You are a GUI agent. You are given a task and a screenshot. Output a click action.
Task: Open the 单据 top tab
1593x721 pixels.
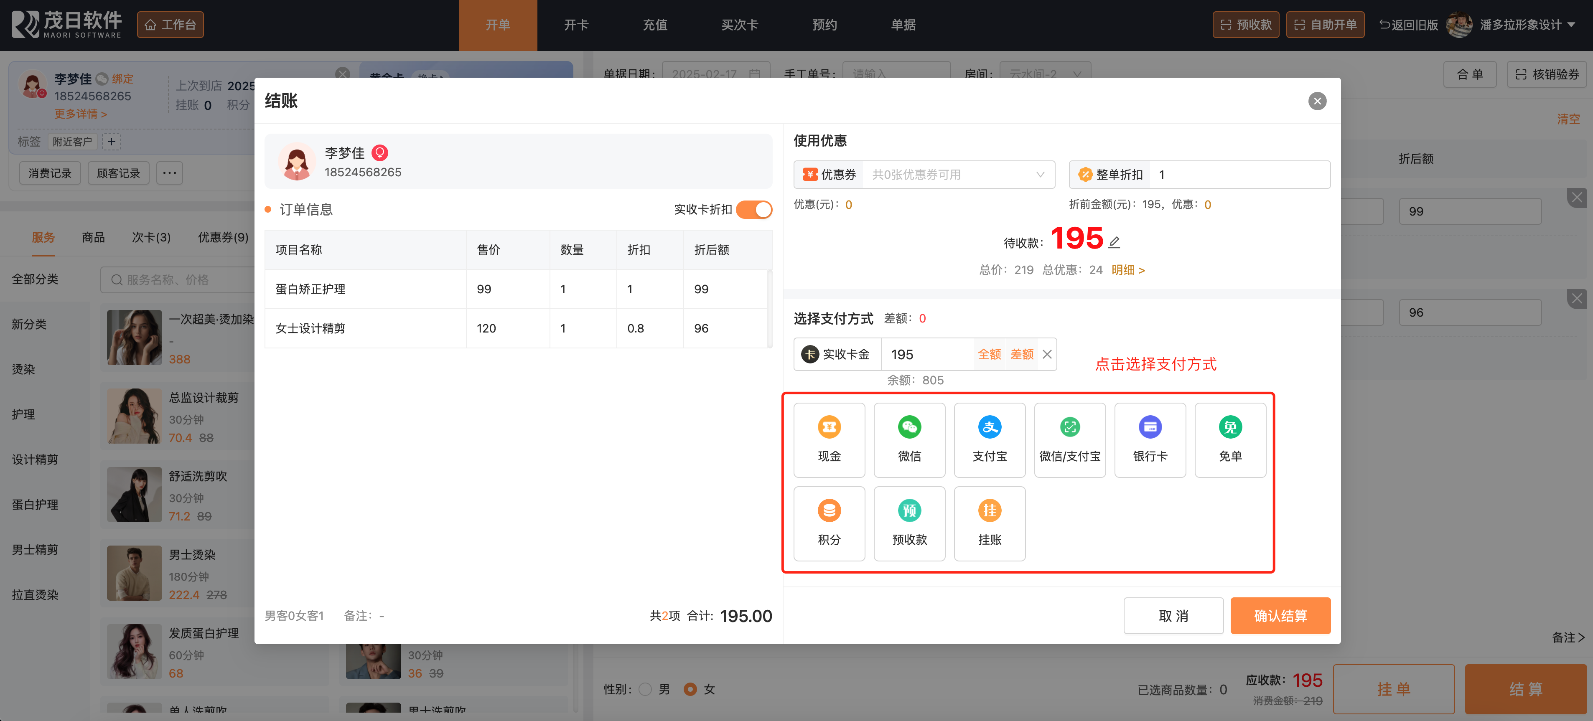[x=903, y=25]
